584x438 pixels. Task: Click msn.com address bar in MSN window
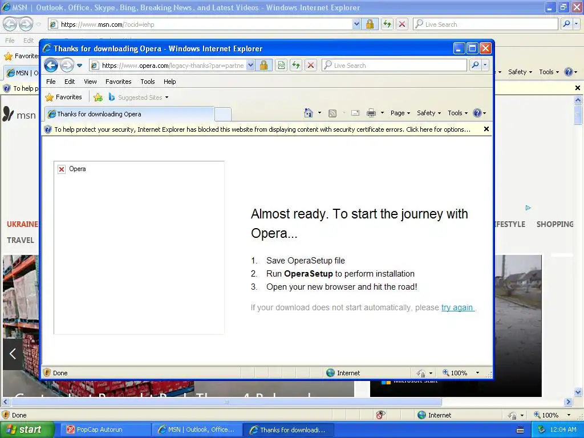click(x=200, y=25)
